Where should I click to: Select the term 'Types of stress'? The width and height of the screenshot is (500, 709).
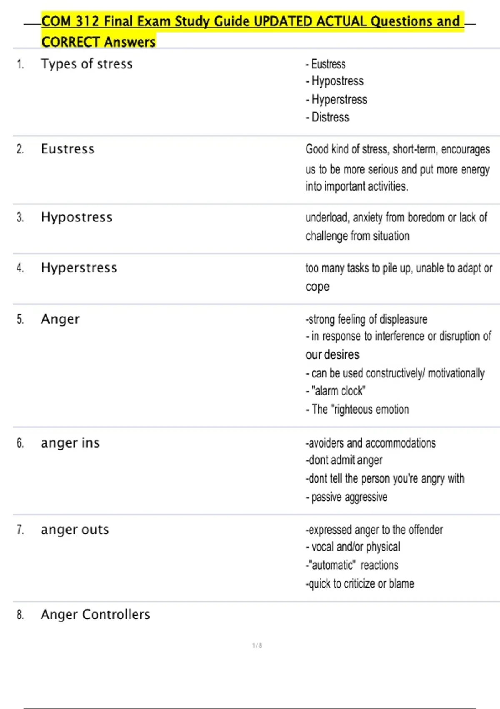(x=87, y=64)
